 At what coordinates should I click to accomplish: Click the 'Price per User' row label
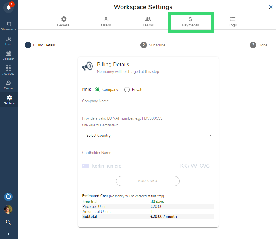tap(94, 206)
